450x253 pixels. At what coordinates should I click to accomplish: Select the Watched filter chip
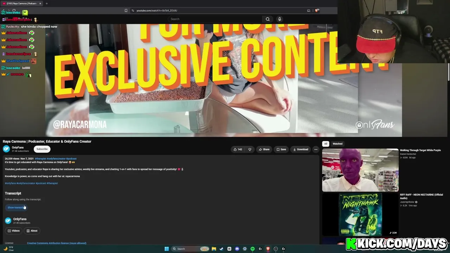tap(337, 144)
